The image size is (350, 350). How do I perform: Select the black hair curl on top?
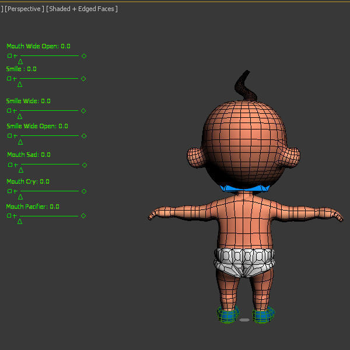[x=245, y=86]
